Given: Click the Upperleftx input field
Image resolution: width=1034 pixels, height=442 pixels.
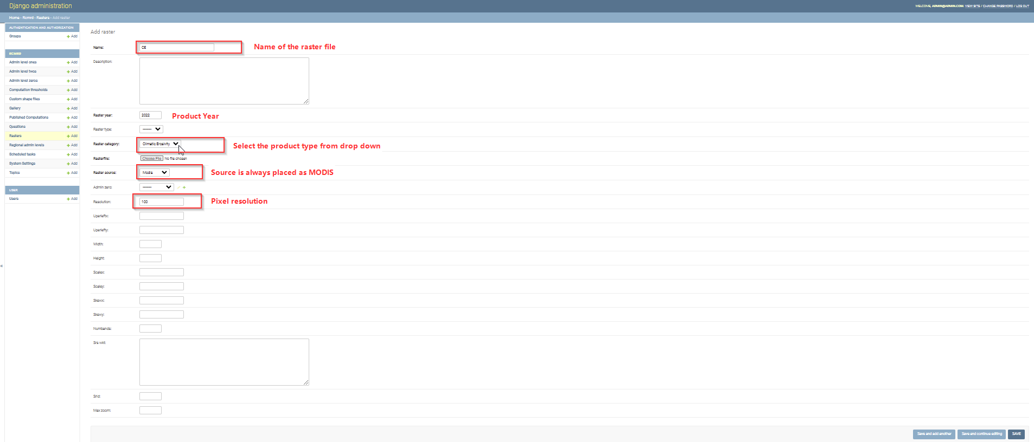Looking at the screenshot, I should point(162,216).
